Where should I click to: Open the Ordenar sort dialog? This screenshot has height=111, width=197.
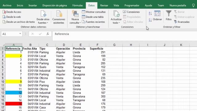click(x=157, y=16)
